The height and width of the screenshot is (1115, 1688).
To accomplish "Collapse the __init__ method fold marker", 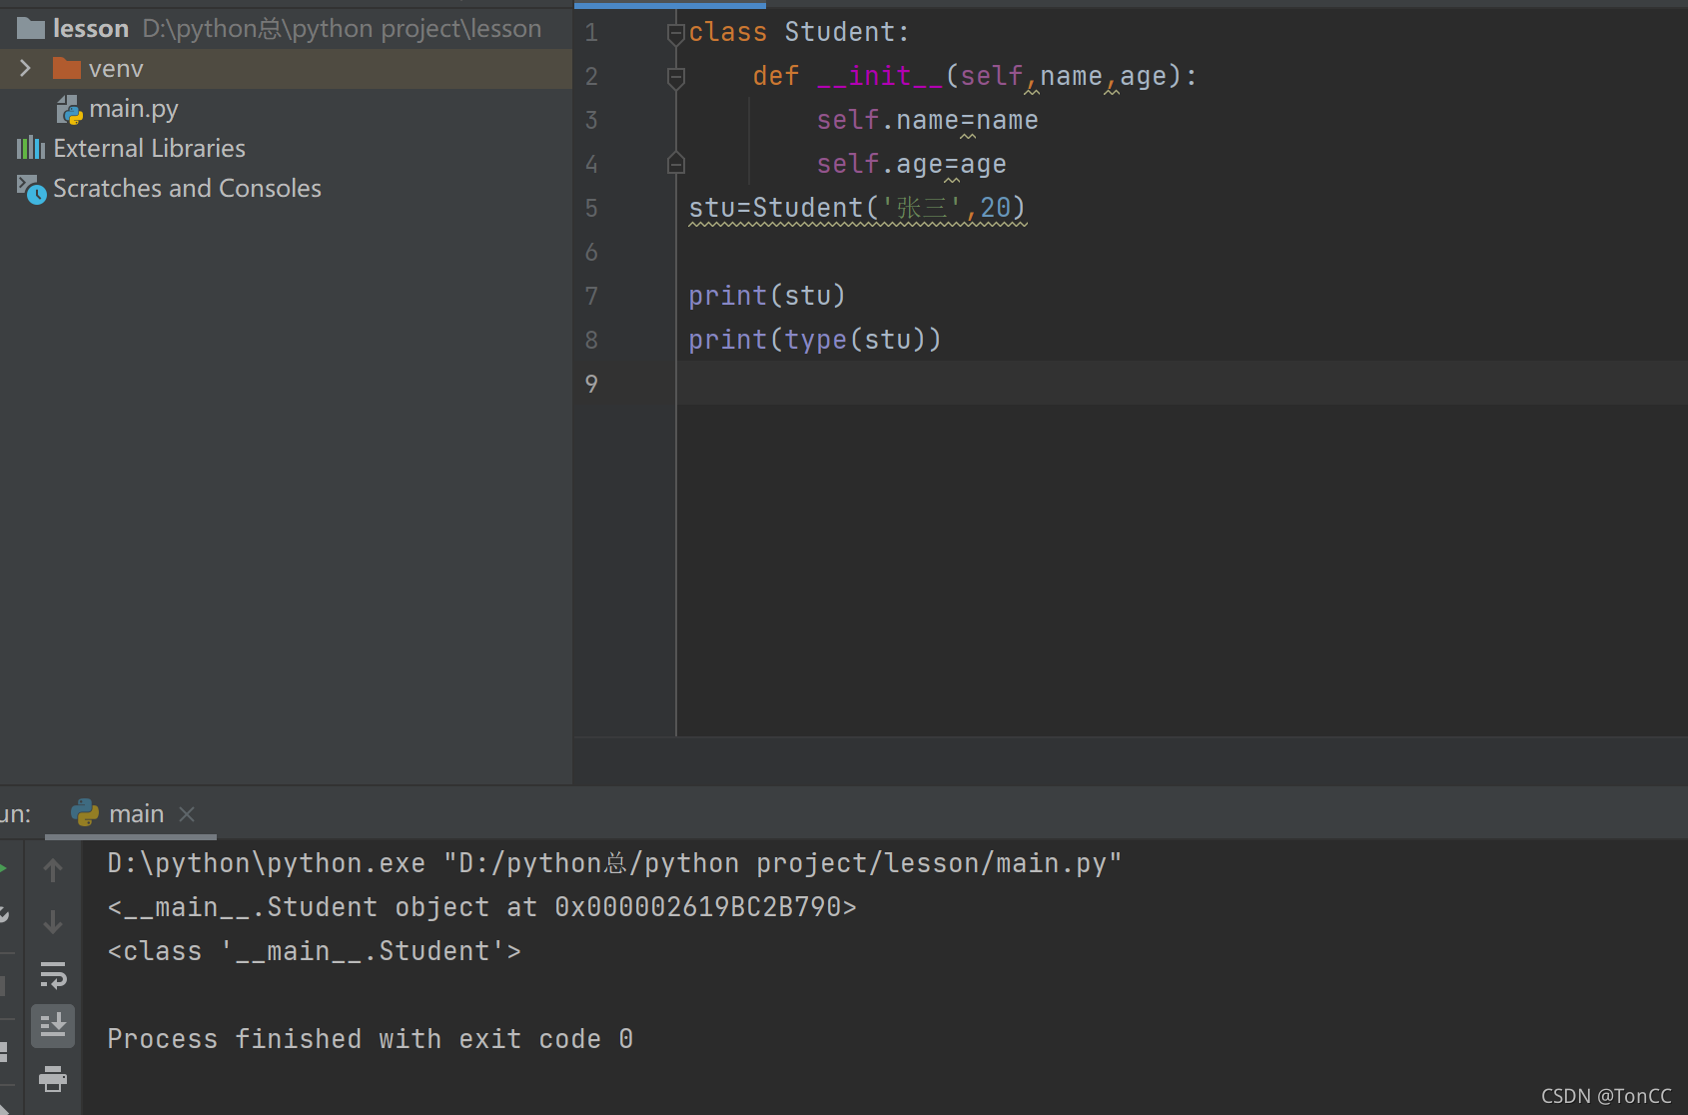I will tap(676, 77).
